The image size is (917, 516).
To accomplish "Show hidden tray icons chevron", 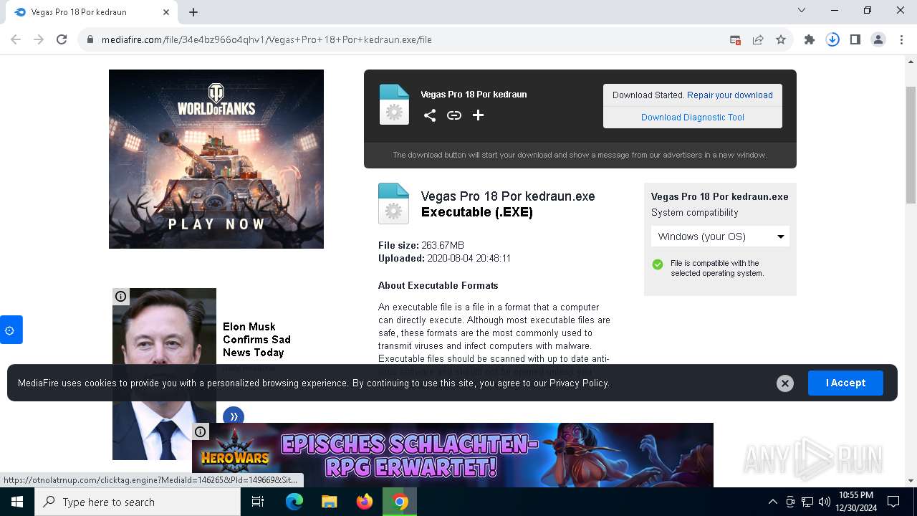I will 772,502.
